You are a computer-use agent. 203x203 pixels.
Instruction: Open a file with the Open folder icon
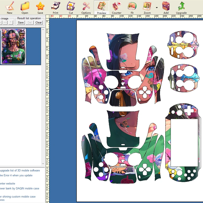tap(25, 8)
